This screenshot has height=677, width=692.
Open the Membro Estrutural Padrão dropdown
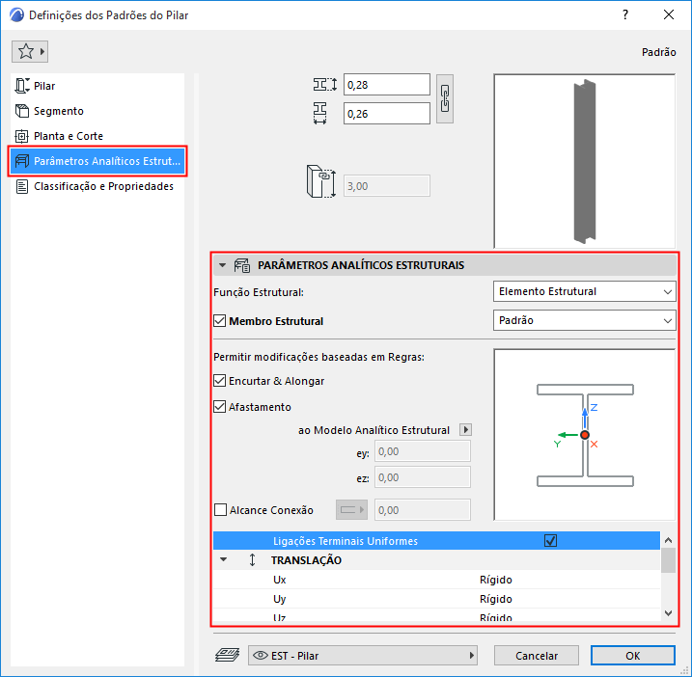click(584, 320)
